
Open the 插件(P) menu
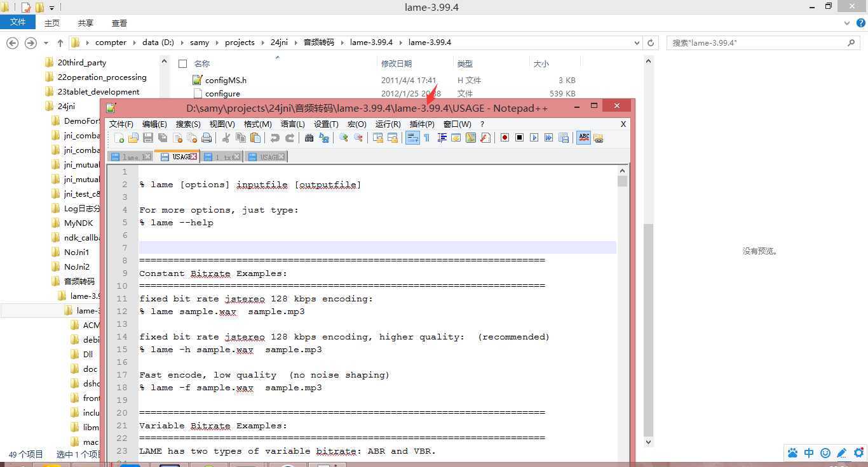coord(422,124)
